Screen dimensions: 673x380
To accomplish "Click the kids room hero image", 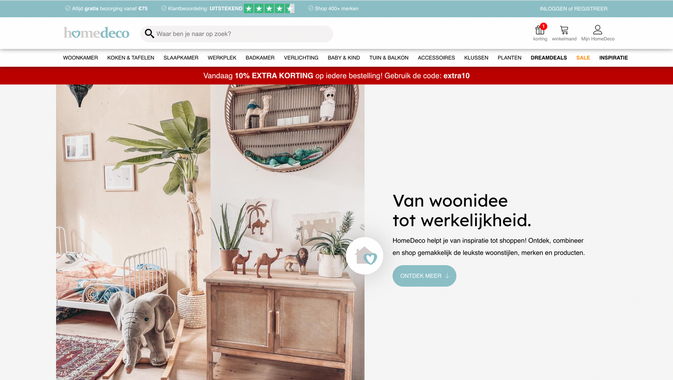I will pyautogui.click(x=210, y=232).
